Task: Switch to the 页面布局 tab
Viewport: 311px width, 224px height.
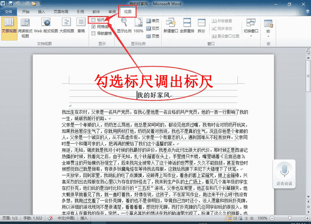Action: pos(61,12)
